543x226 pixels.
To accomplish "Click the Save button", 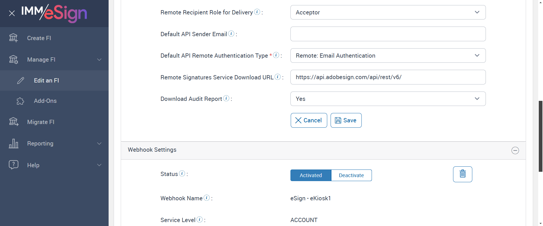I will coord(346,120).
